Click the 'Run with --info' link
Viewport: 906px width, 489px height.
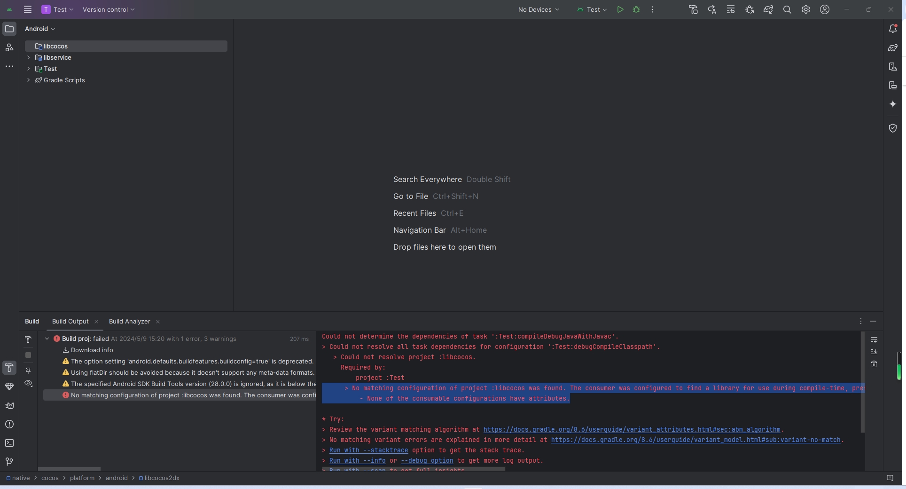[357, 461]
